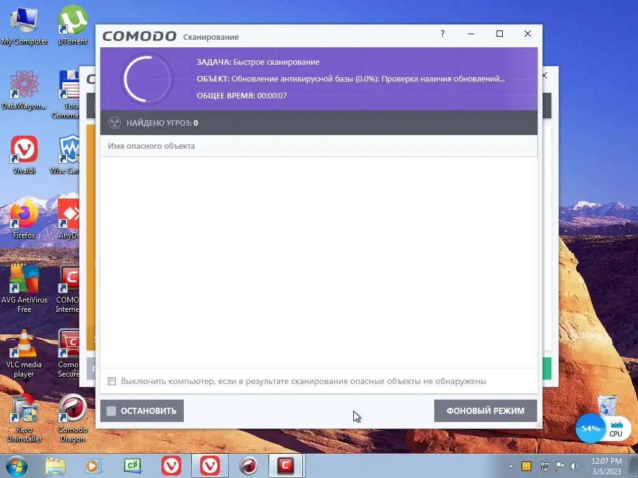
Task: Open My Computer desktop icon
Action: pyautogui.click(x=24, y=27)
